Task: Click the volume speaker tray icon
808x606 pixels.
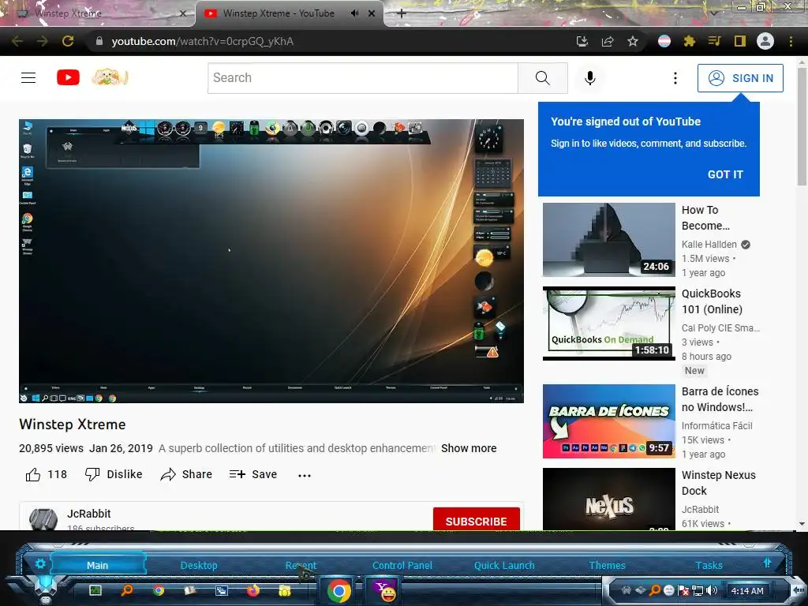Action: coord(713,590)
